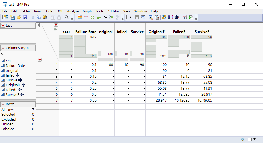
Task: Click the Paste clipboard icon
Action: point(45,18)
